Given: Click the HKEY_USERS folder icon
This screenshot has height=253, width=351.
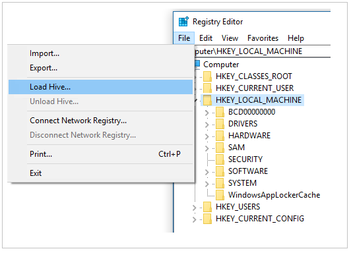Looking at the screenshot, I should pyautogui.click(x=208, y=207).
